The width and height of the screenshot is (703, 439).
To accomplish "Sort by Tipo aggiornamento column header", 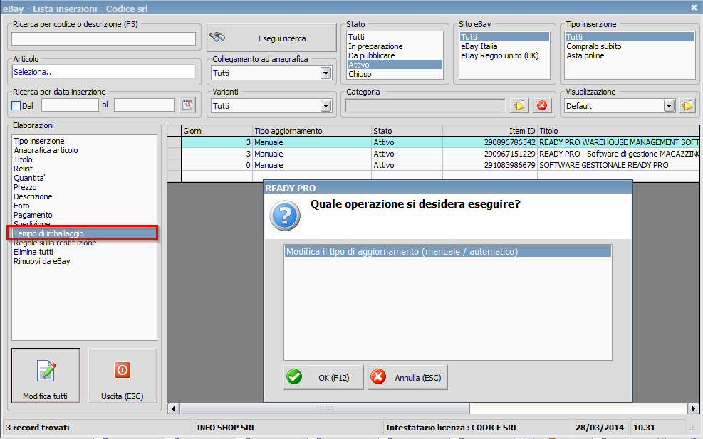I will pyautogui.click(x=312, y=131).
